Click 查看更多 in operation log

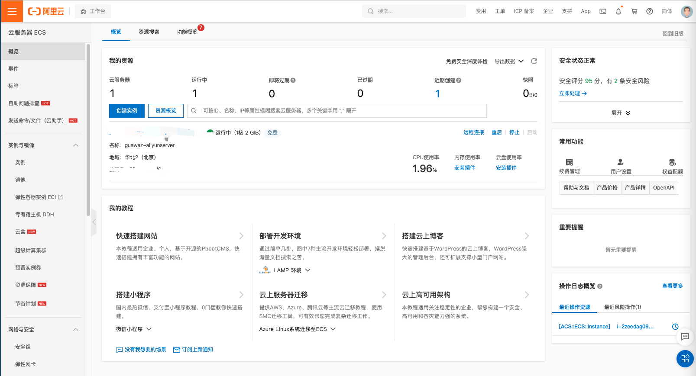(x=673, y=286)
